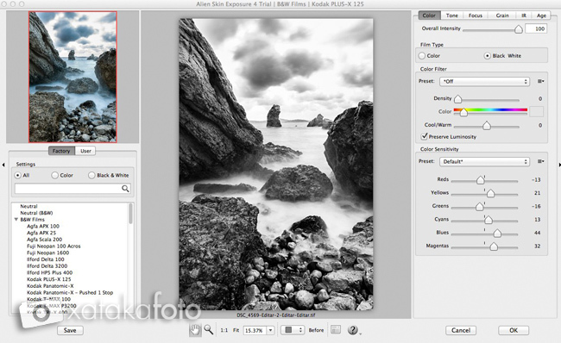Click the Overall Intensity value field
The image size is (561, 343).
[x=536, y=28]
